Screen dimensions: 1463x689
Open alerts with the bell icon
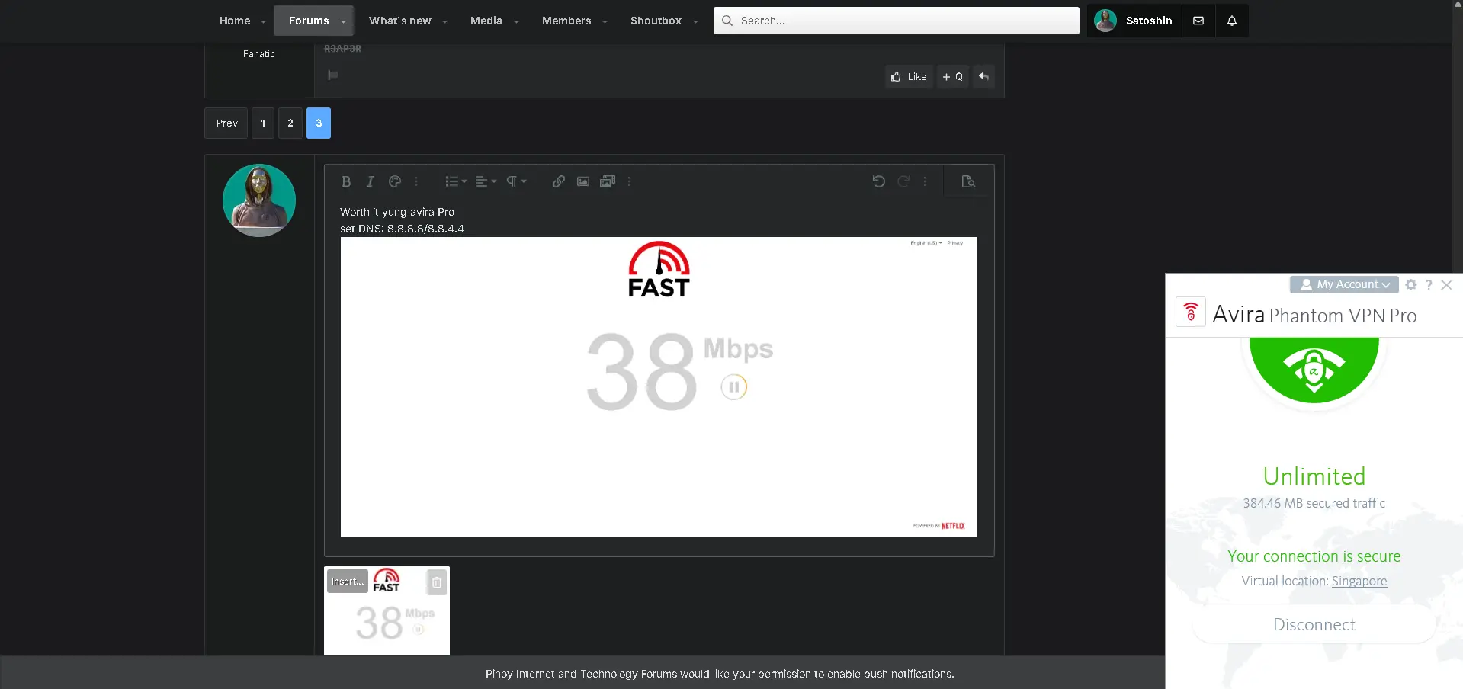click(1232, 21)
